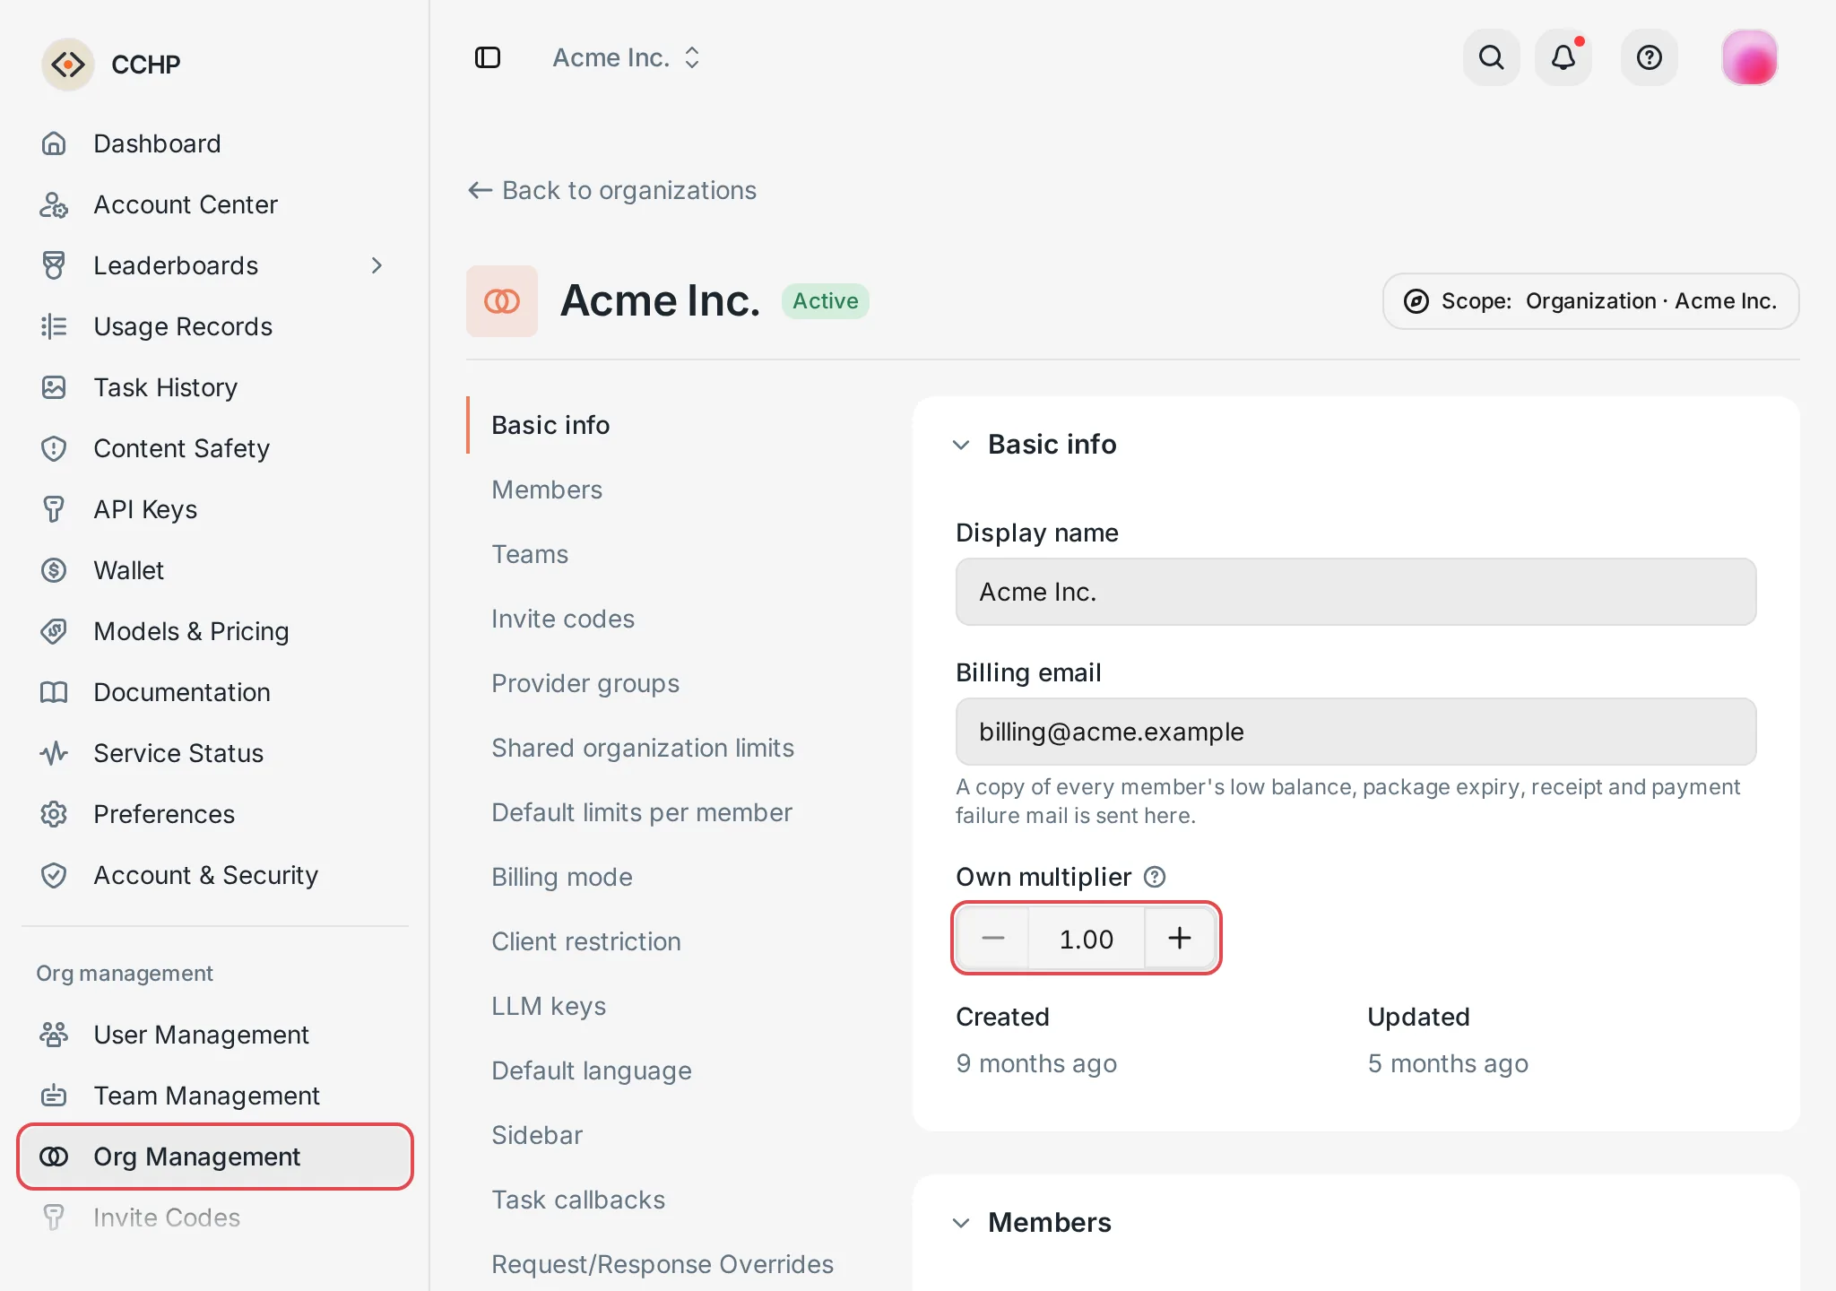Screen dimensions: 1836x1291
Task: Click the CCHP logo icon
Action: point(68,65)
